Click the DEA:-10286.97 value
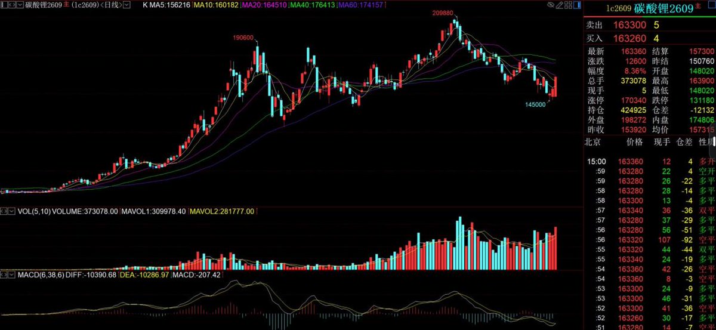This screenshot has width=716, height=330. [x=143, y=275]
